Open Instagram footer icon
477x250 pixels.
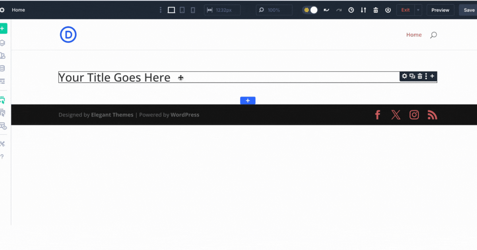(414, 115)
